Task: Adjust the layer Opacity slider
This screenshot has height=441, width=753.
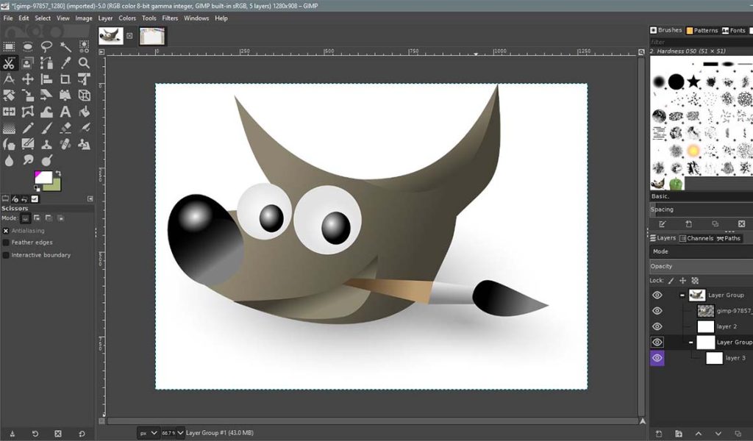Action: tap(701, 266)
